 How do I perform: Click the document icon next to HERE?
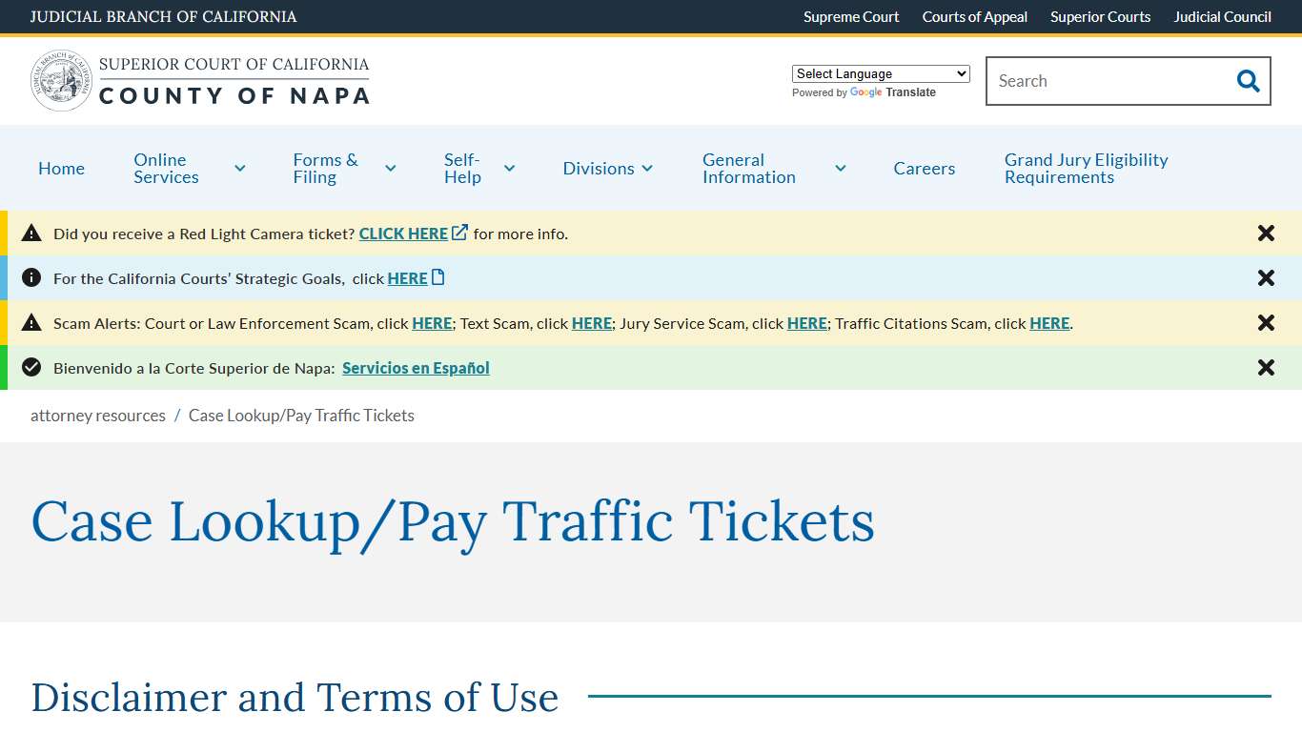(437, 275)
